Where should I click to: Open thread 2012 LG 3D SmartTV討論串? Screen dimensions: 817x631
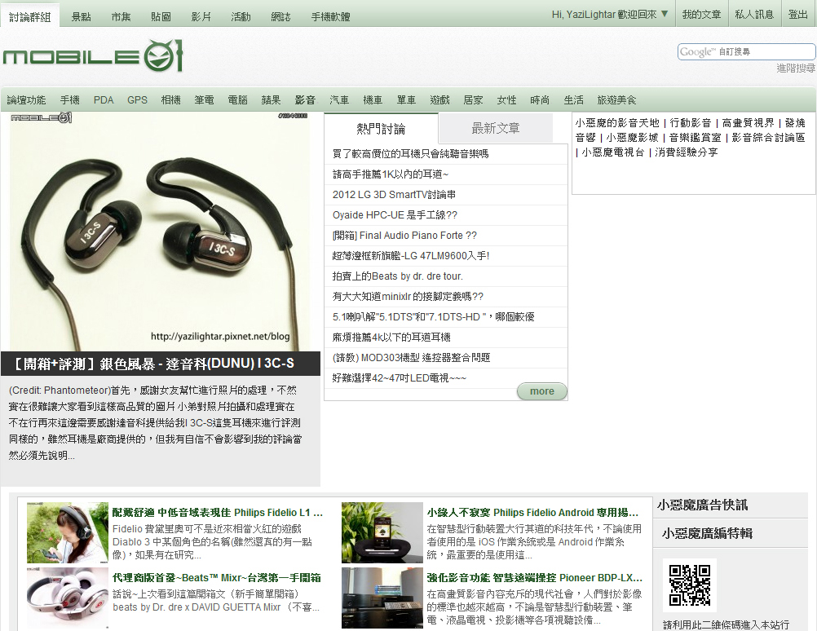click(x=394, y=194)
